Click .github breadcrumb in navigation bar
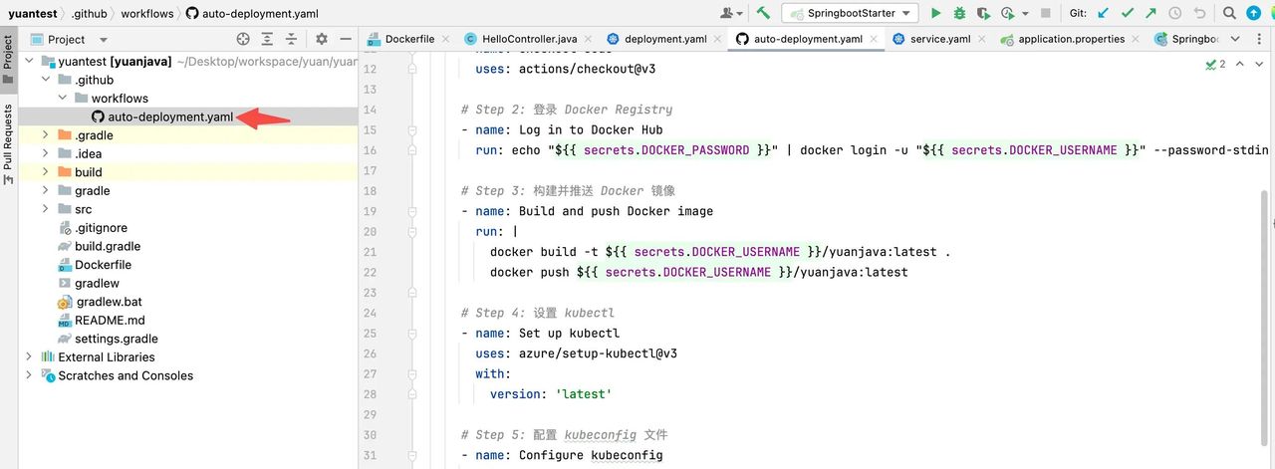This screenshot has width=1275, height=469. tap(90, 13)
